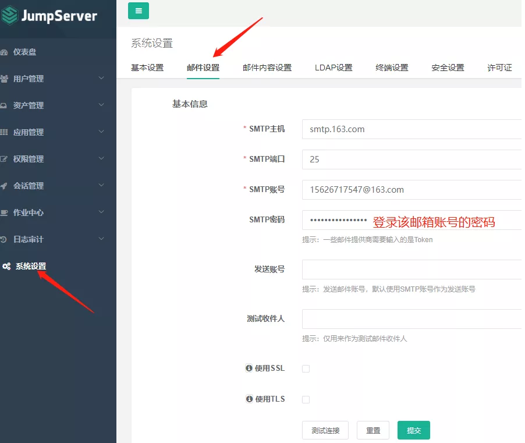The image size is (525, 443).
Task: Expand the 权限管理 menu arrow
Action: click(x=101, y=159)
